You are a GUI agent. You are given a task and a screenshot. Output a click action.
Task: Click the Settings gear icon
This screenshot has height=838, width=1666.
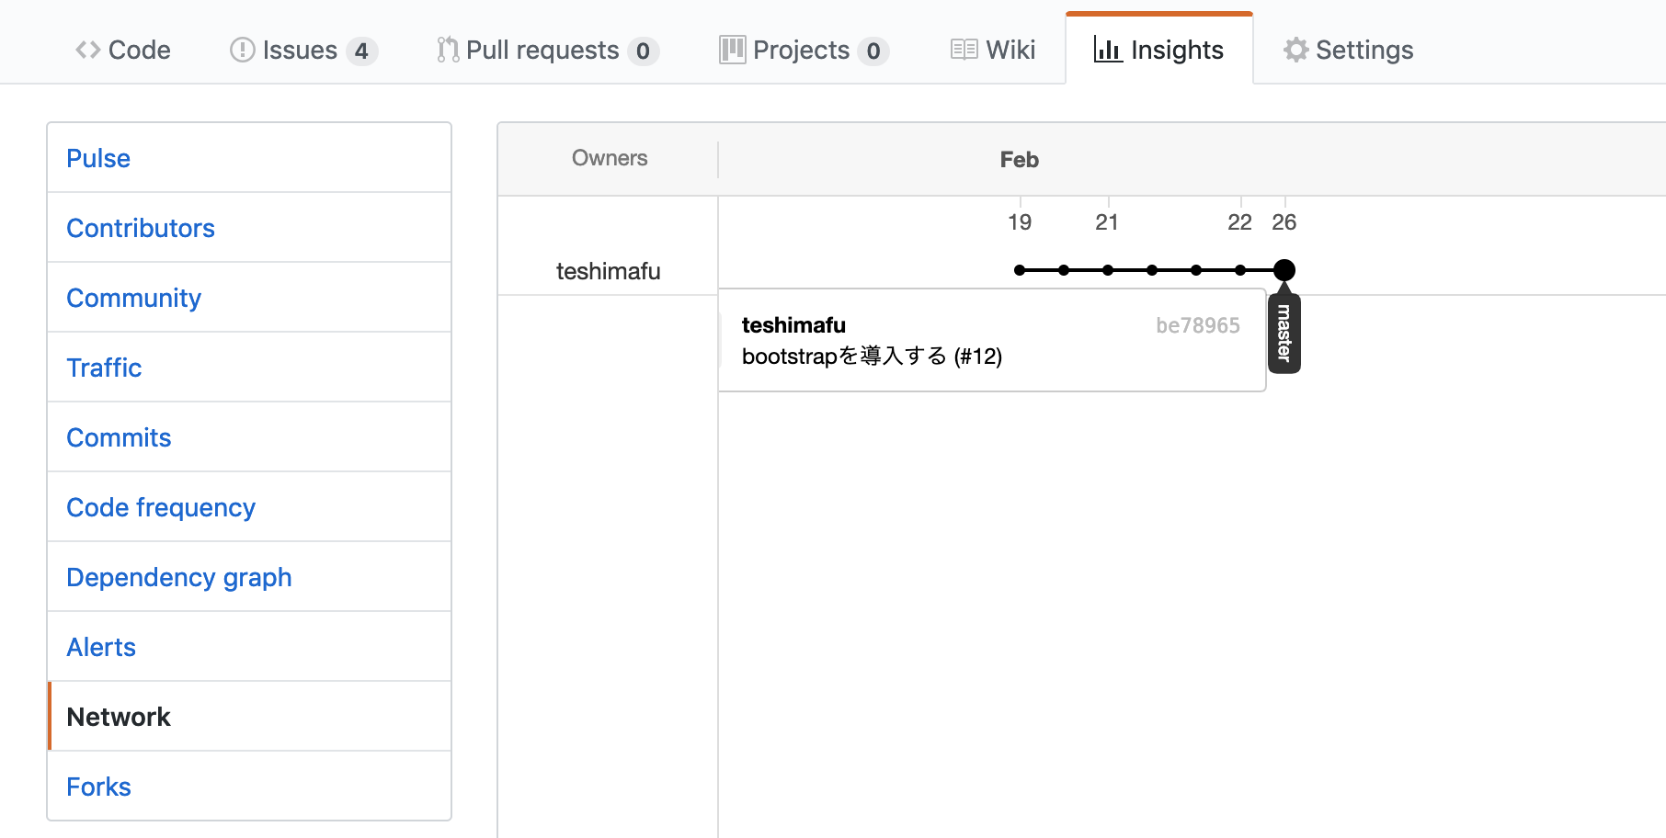coord(1295,50)
